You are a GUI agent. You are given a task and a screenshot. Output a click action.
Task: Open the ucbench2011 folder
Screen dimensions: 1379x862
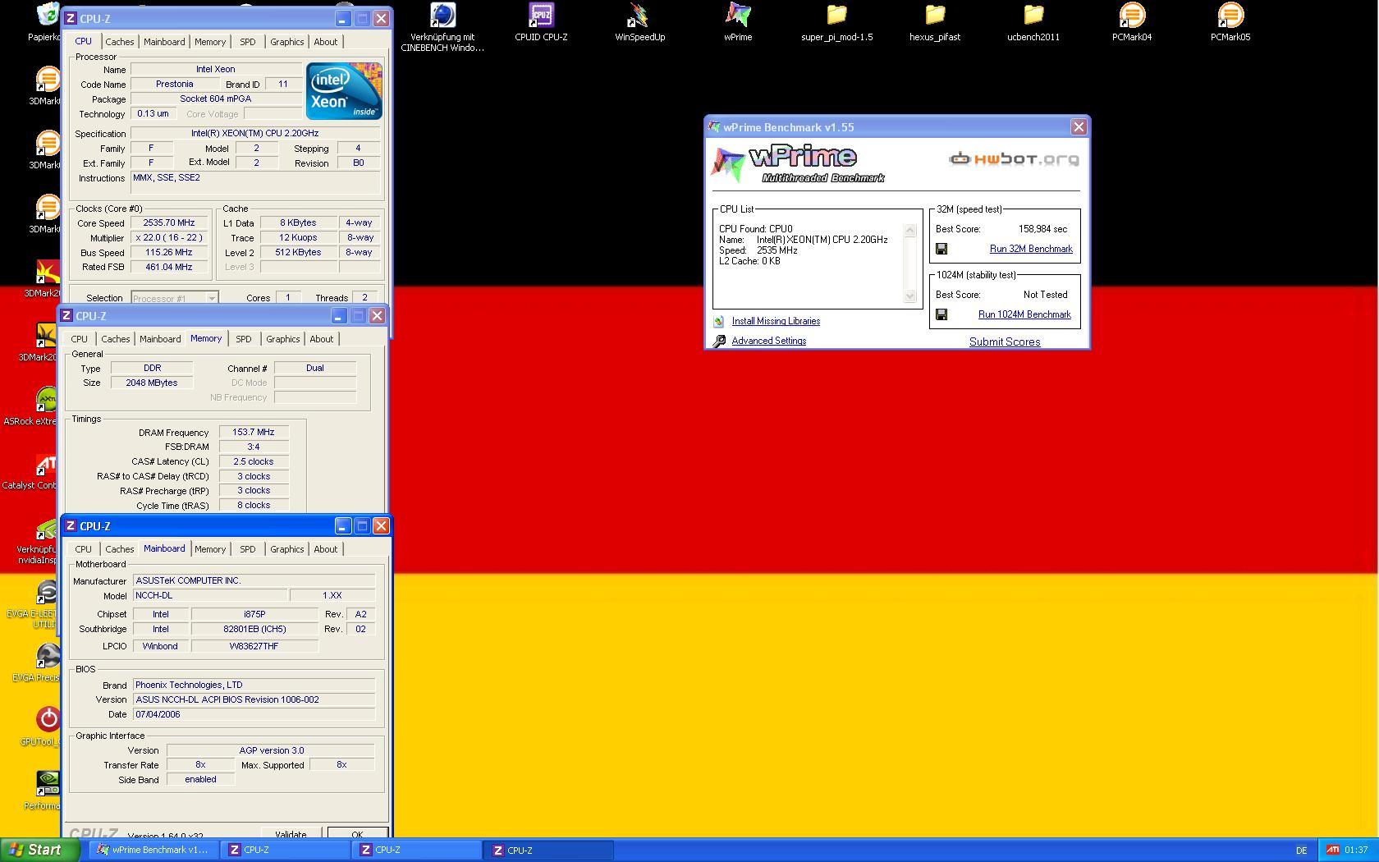(x=1033, y=15)
